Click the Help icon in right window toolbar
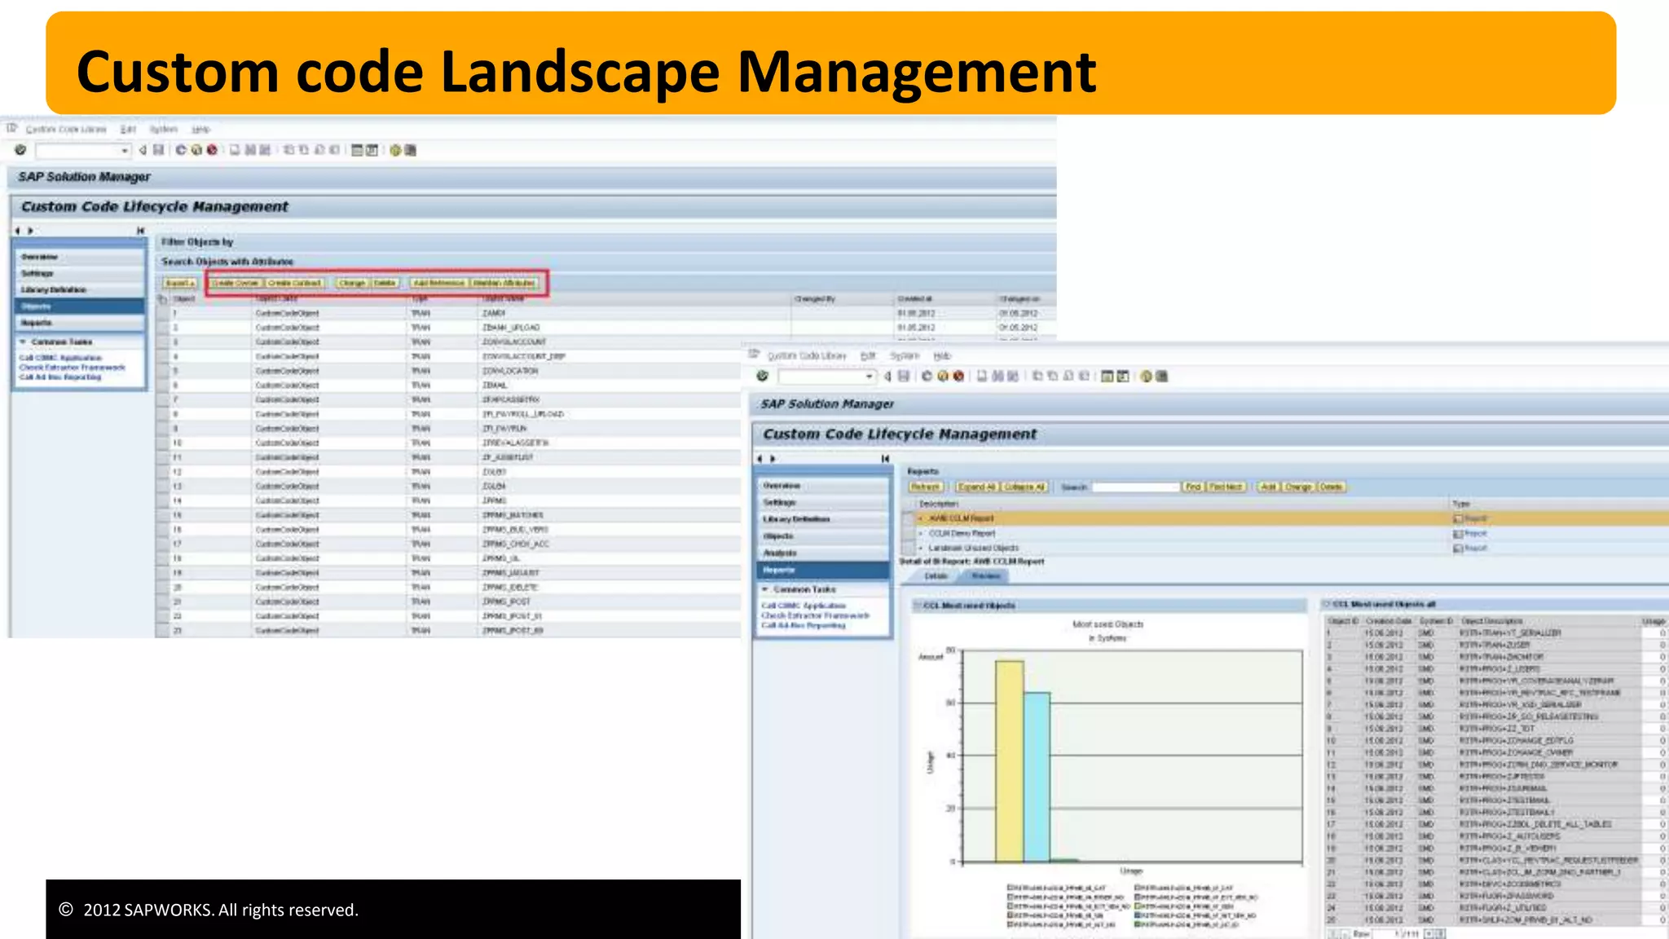 1147,376
